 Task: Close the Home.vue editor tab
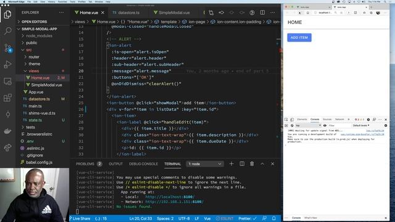(102, 12)
